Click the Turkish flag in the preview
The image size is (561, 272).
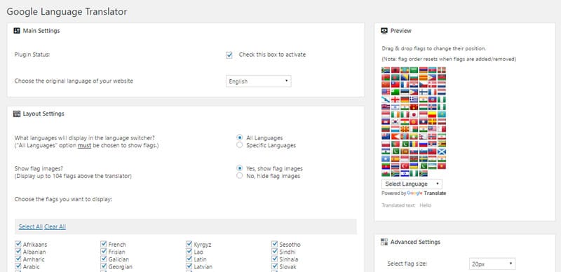[405, 165]
